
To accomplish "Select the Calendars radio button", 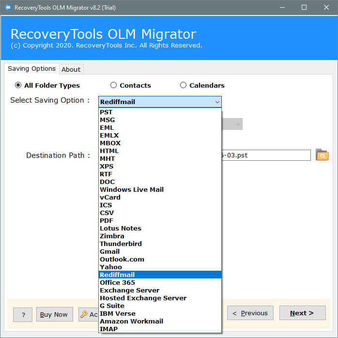I will [183, 85].
